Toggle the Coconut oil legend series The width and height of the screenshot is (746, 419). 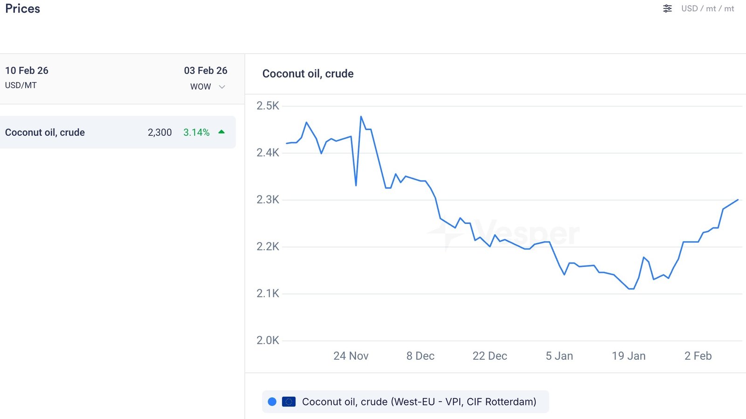tap(419, 402)
